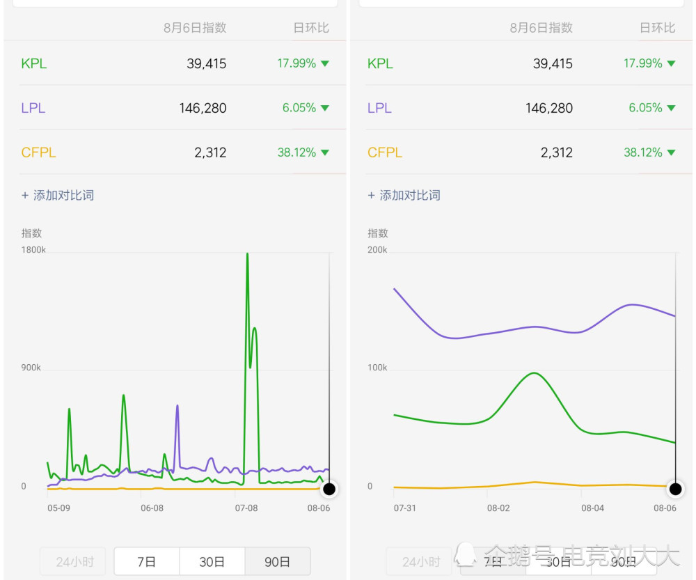
Task: Select the 30日 tab in left panel
Action: pyautogui.click(x=212, y=561)
